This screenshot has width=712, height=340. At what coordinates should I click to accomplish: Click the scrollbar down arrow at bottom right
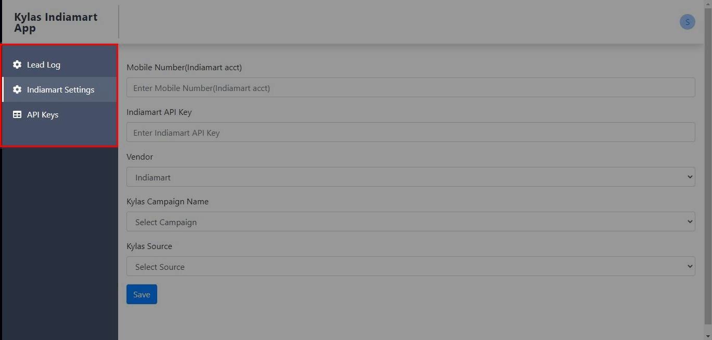[x=708, y=336]
